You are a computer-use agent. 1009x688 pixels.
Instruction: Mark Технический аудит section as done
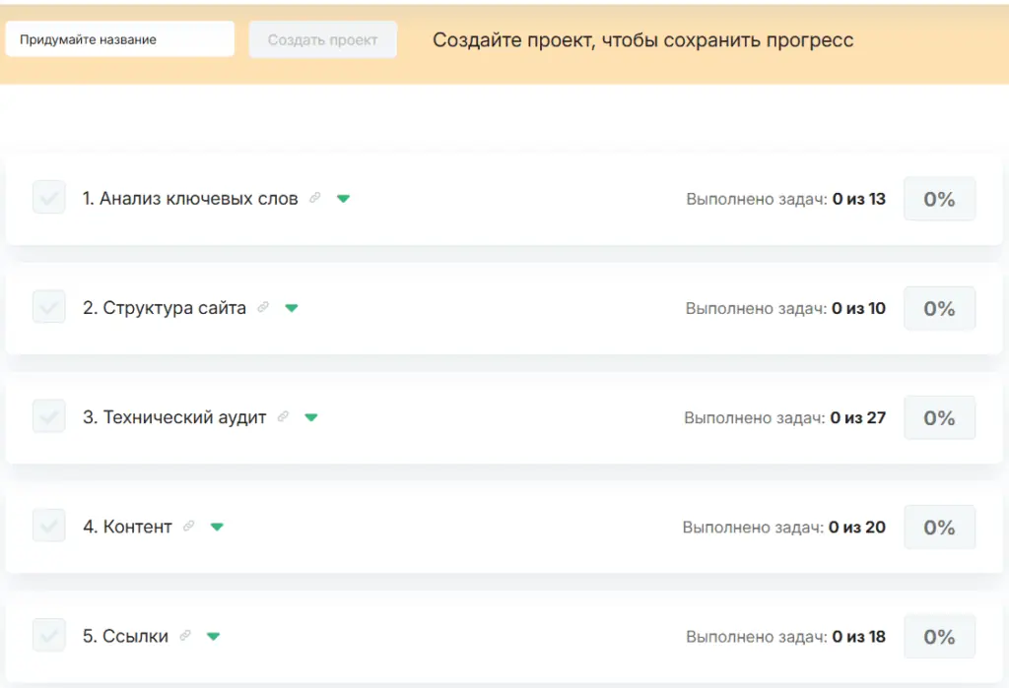point(49,415)
